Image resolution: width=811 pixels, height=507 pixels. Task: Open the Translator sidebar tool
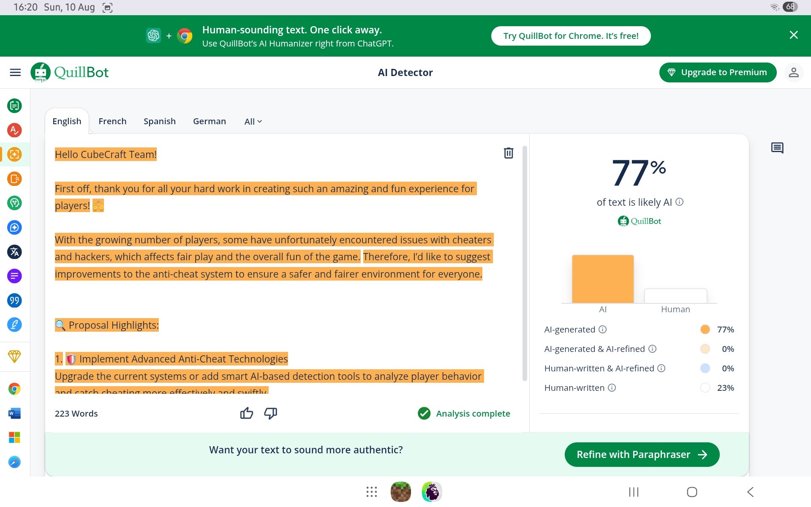pos(14,252)
